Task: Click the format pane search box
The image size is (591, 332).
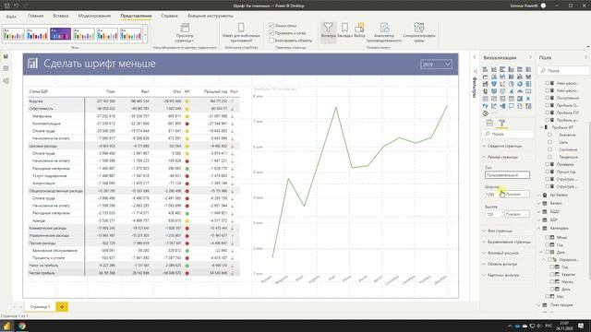Action: click(508, 134)
